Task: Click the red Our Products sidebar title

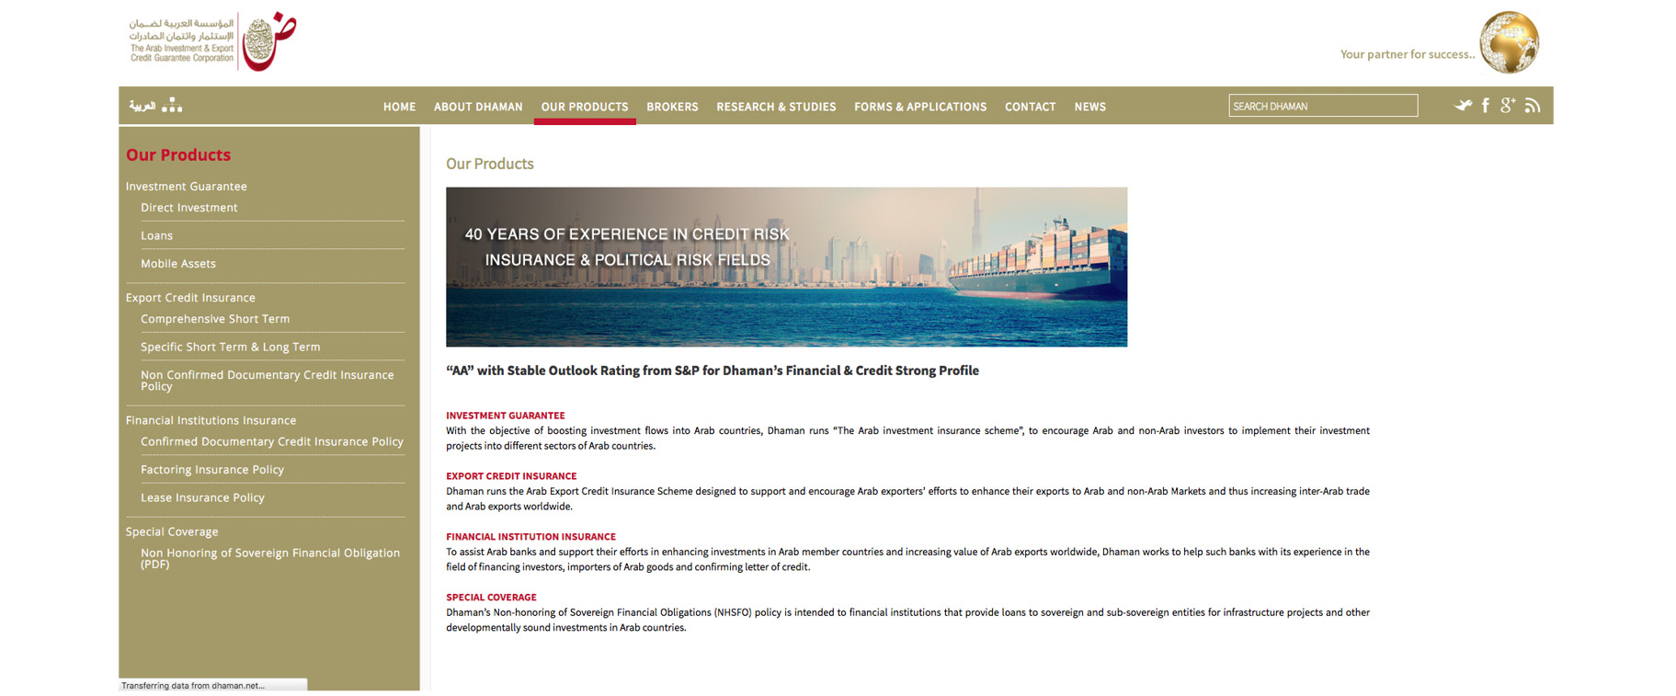Action: [x=178, y=154]
